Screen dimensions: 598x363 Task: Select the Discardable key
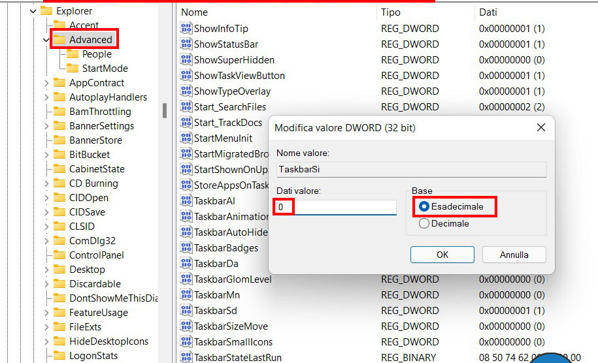coord(95,284)
